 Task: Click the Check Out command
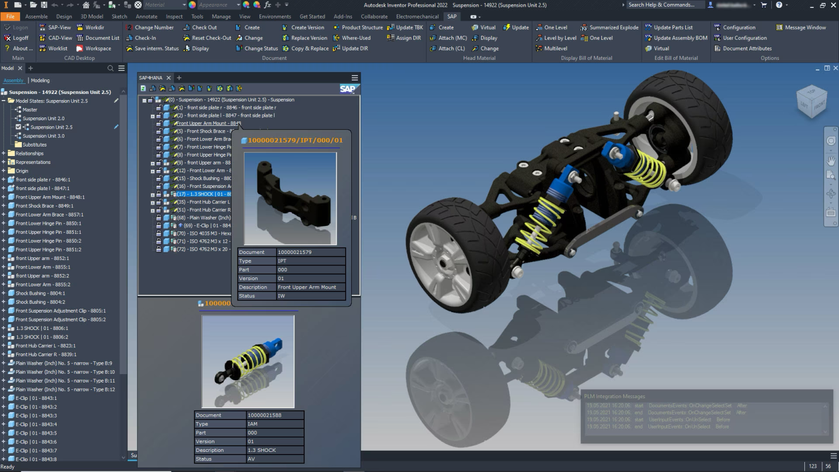200,27
